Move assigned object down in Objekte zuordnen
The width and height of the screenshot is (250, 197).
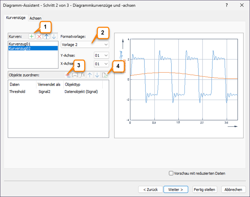[x=97, y=75]
